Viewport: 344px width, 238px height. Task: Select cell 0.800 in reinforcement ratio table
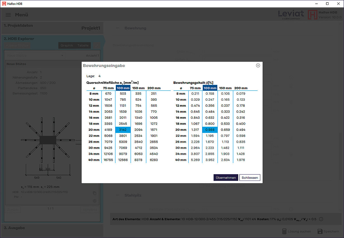[x=210, y=124]
